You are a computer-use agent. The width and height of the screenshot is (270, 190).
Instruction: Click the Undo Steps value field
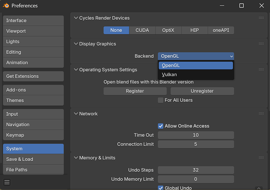click(196, 170)
